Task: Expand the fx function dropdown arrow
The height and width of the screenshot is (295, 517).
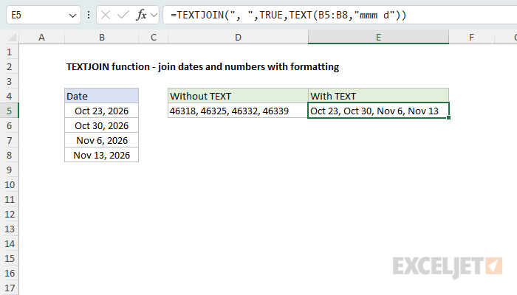Action: click(154, 15)
